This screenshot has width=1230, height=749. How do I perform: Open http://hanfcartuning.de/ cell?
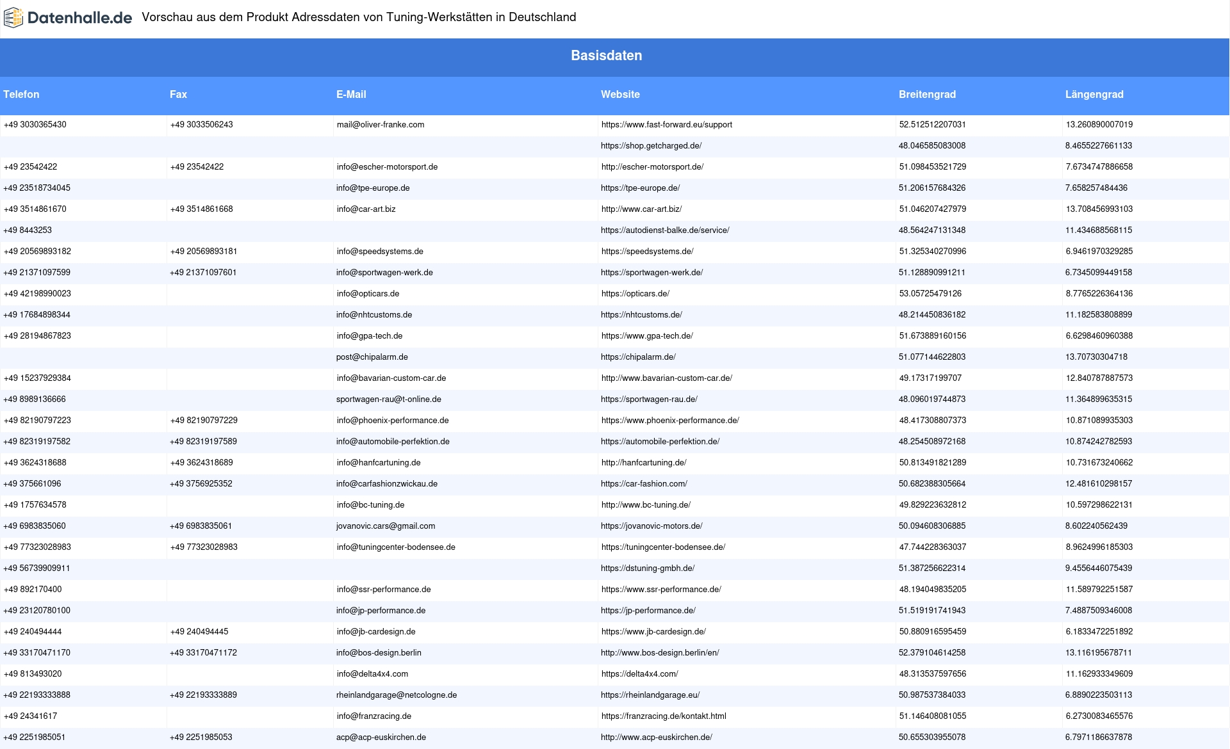(x=644, y=463)
